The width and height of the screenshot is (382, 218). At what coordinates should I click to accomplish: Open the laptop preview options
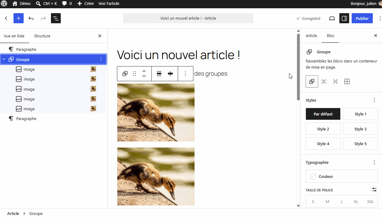pos(332,18)
